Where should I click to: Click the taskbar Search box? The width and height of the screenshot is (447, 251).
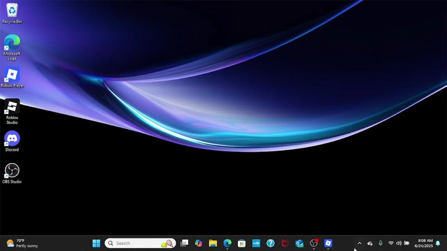(x=140, y=243)
